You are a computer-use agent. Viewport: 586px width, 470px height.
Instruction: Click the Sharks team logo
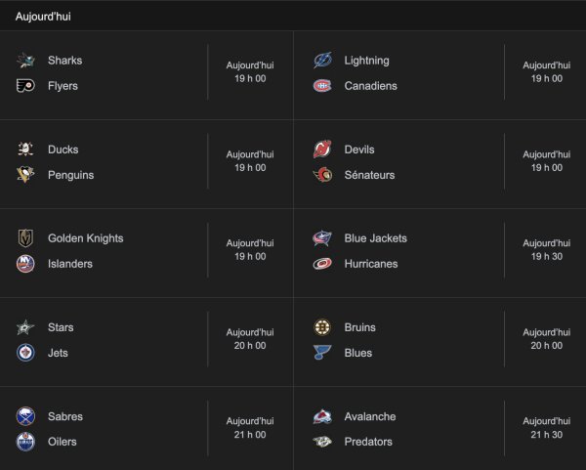tap(25, 61)
